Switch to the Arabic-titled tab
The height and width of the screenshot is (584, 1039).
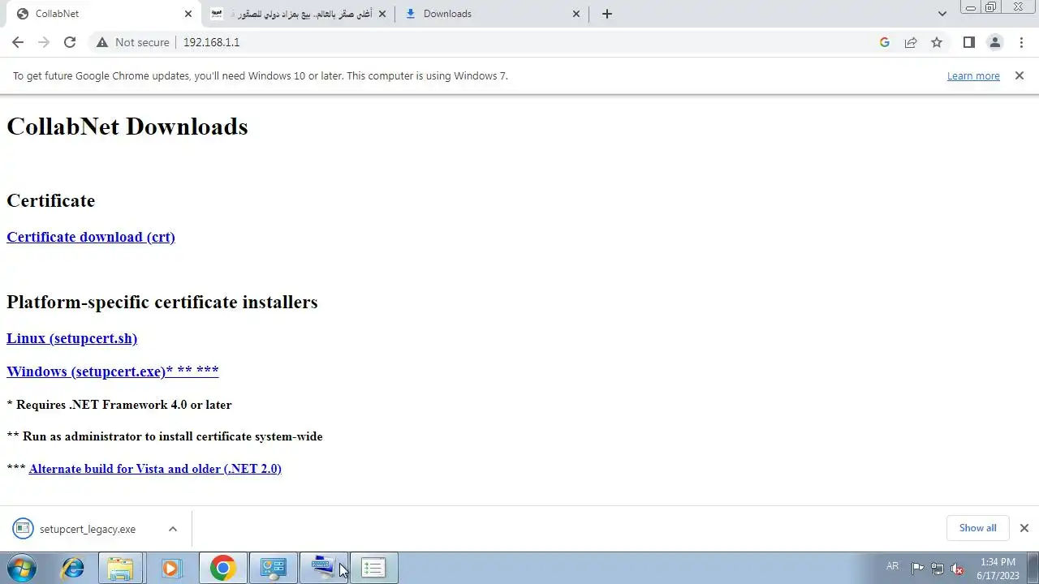coord(296,14)
